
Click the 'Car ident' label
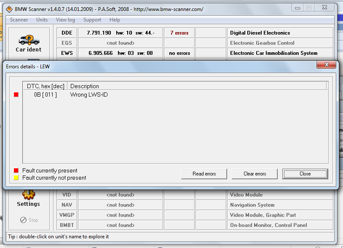[29, 50]
